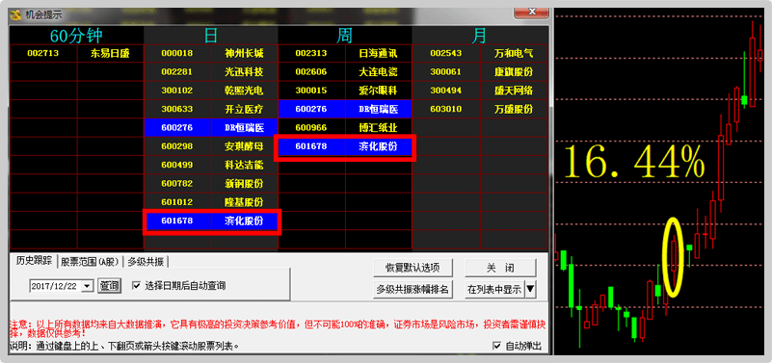
Task: Click the 查询 button
Action: pos(109,286)
